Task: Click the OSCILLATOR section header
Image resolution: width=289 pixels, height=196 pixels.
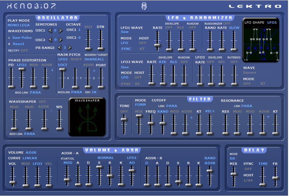Action: [x=58, y=18]
